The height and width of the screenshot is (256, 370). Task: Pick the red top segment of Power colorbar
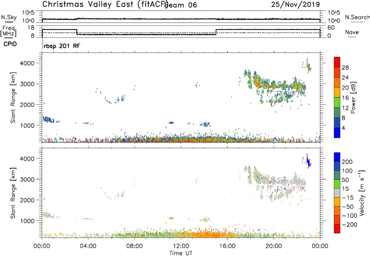pyautogui.click(x=337, y=62)
